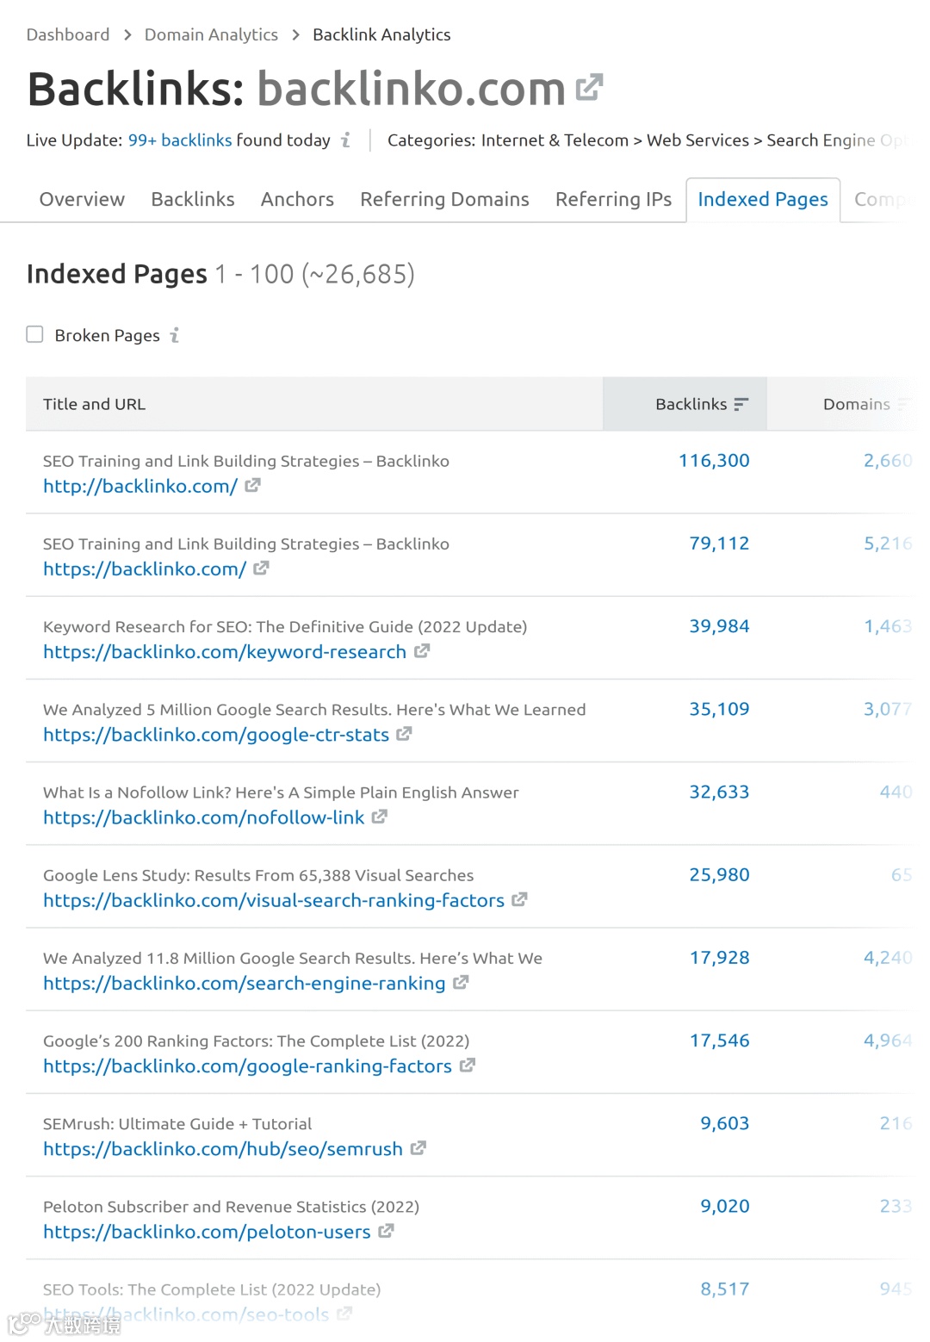The image size is (930, 1342).
Task: Open the external link icon after https://backlinko.com/
Action: point(261,568)
